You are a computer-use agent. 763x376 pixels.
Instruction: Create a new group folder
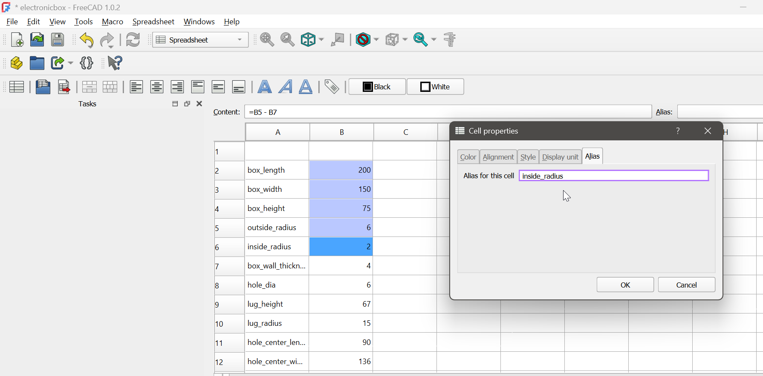tap(37, 63)
